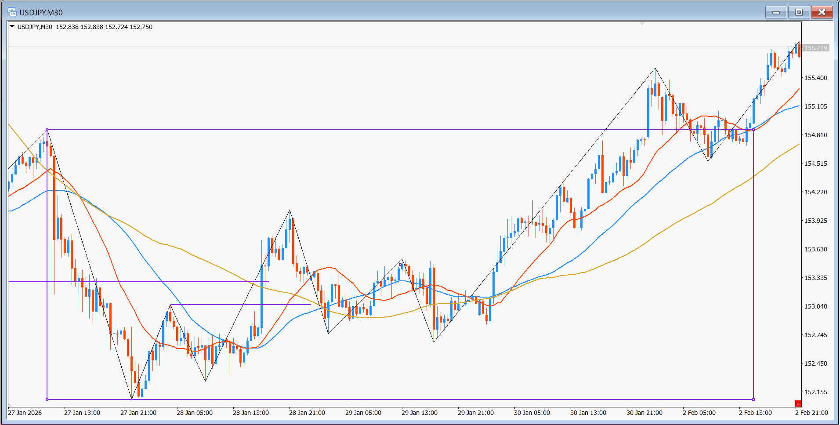Click the USDJPY,M30 title bar text

point(41,13)
